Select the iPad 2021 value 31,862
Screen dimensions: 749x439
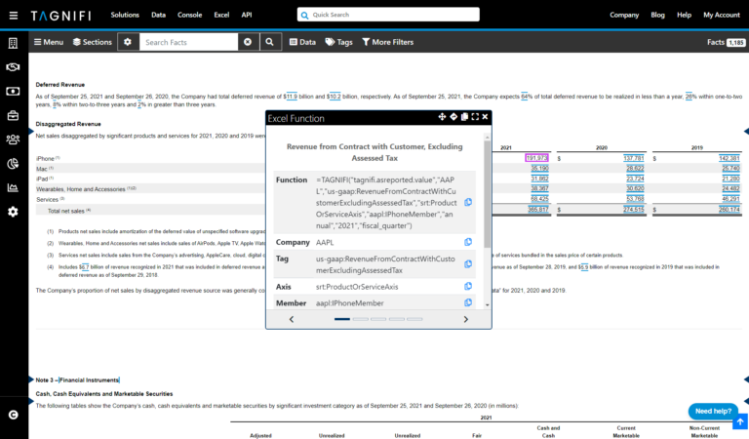[539, 179]
